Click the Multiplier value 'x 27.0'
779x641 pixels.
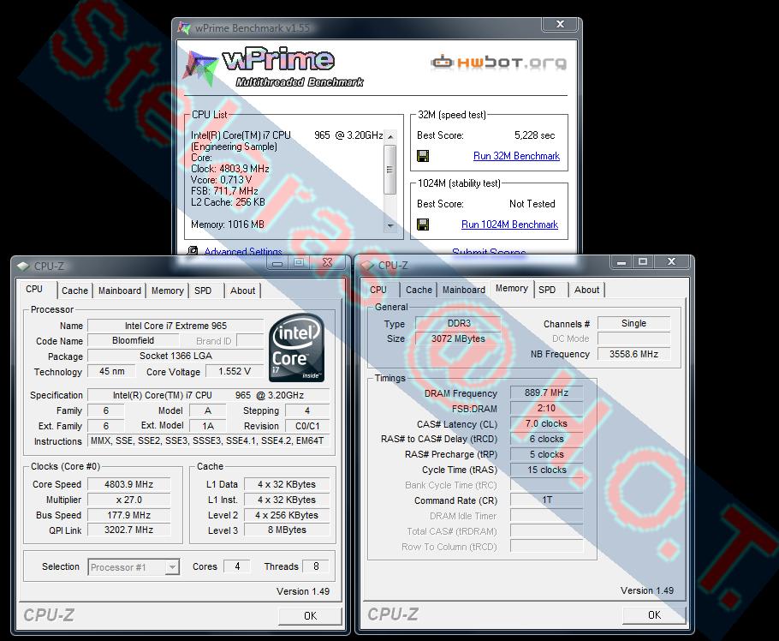point(128,500)
